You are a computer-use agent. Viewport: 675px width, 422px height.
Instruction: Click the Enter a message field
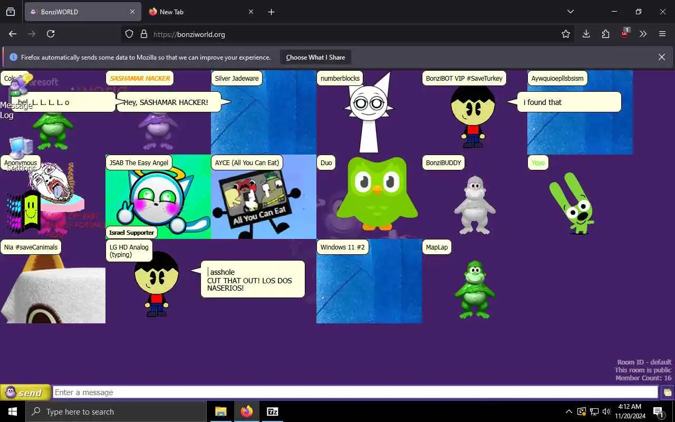click(355, 392)
